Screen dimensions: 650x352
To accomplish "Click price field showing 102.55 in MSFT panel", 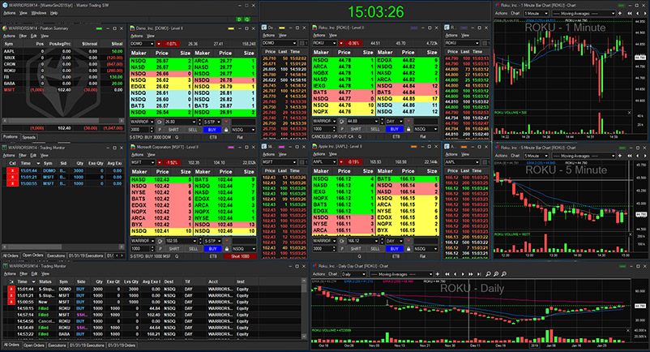I will click(181, 241).
